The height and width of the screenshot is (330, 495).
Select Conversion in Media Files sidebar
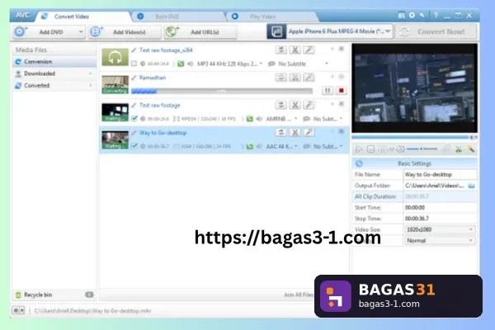54,62
